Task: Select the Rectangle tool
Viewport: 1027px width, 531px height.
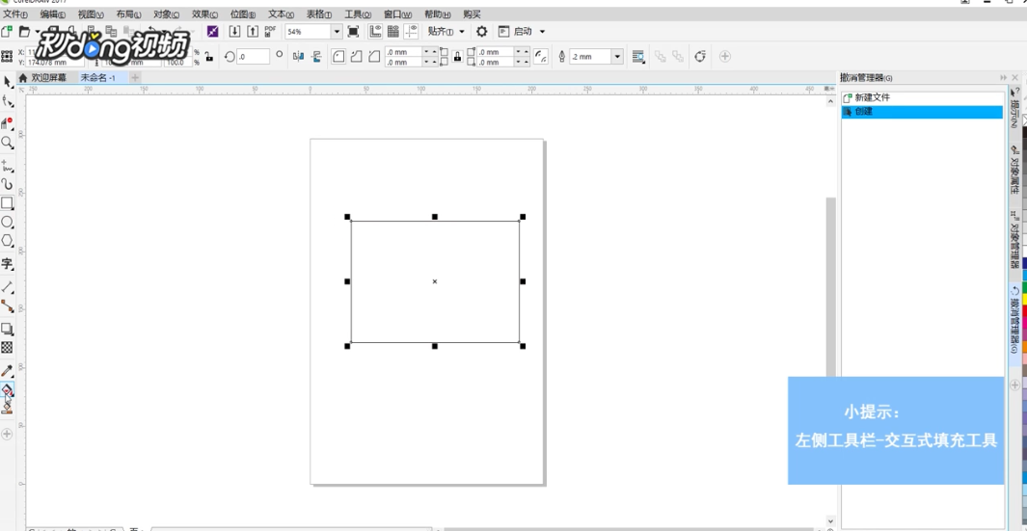Action: click(7, 203)
